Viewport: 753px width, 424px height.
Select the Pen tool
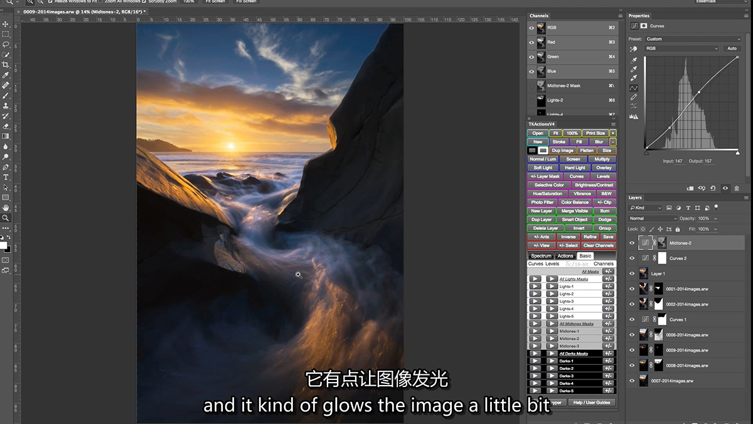tap(6, 167)
